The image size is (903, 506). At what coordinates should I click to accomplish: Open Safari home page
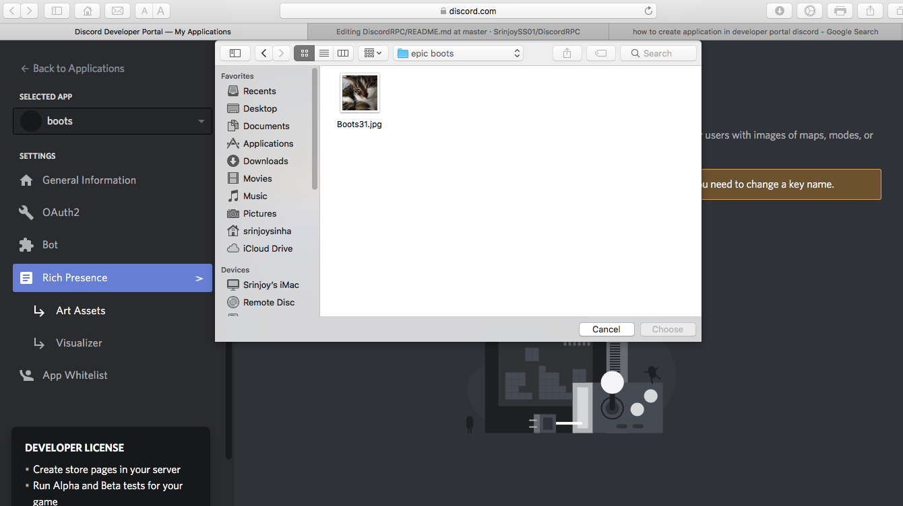click(88, 11)
